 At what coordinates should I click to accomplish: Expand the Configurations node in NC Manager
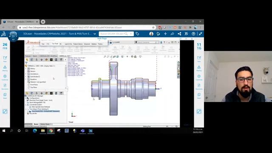(26, 98)
